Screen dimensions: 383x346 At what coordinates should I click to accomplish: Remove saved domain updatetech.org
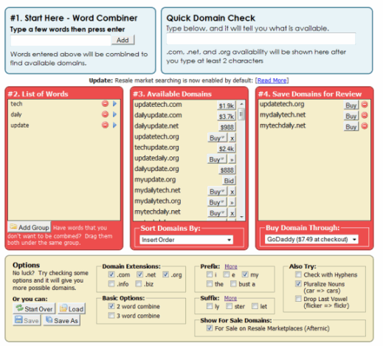tap(365, 105)
